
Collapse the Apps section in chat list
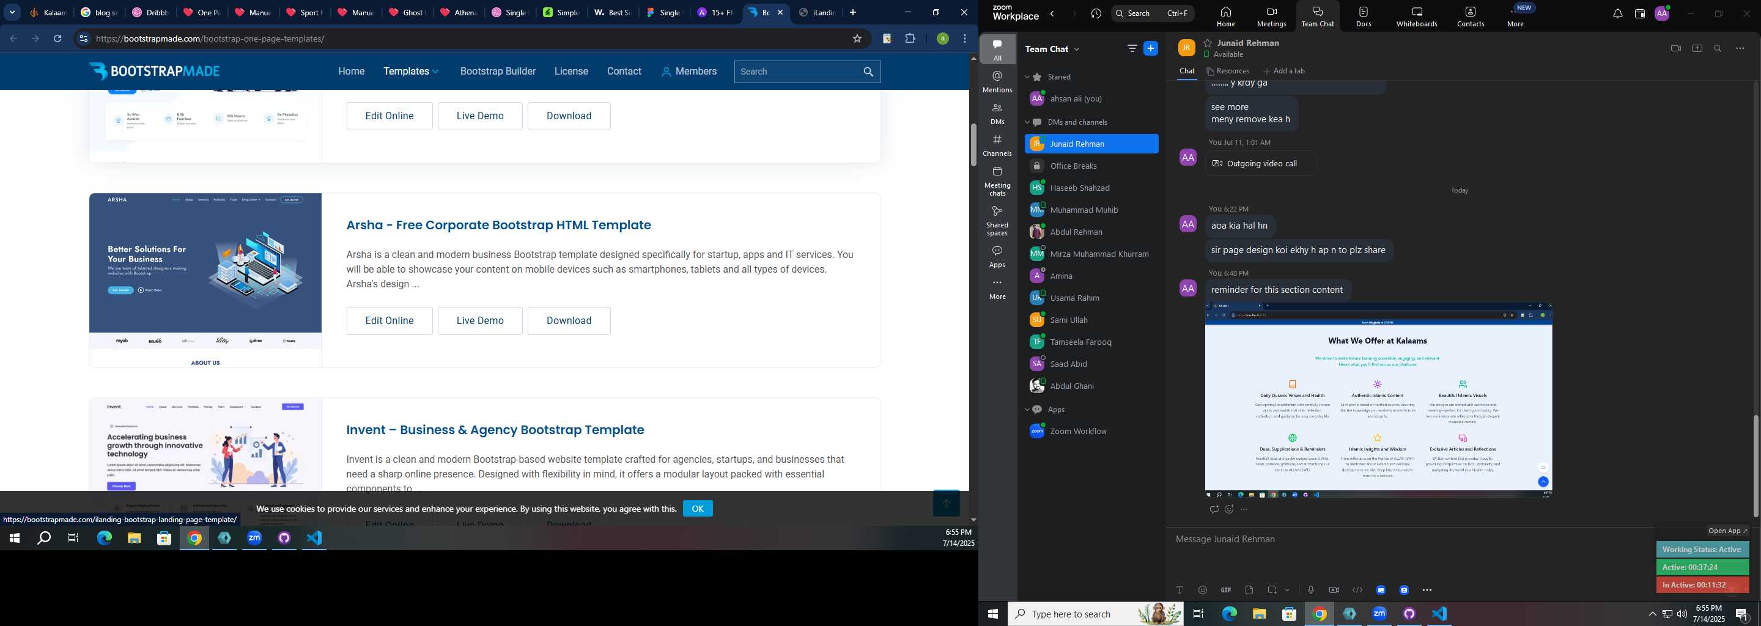(x=1027, y=410)
